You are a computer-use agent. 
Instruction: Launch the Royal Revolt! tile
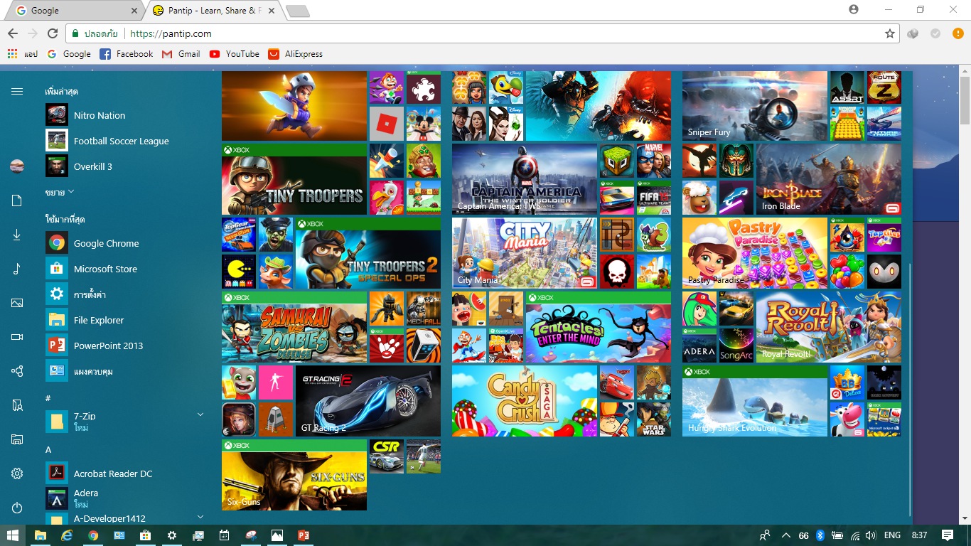point(829,327)
